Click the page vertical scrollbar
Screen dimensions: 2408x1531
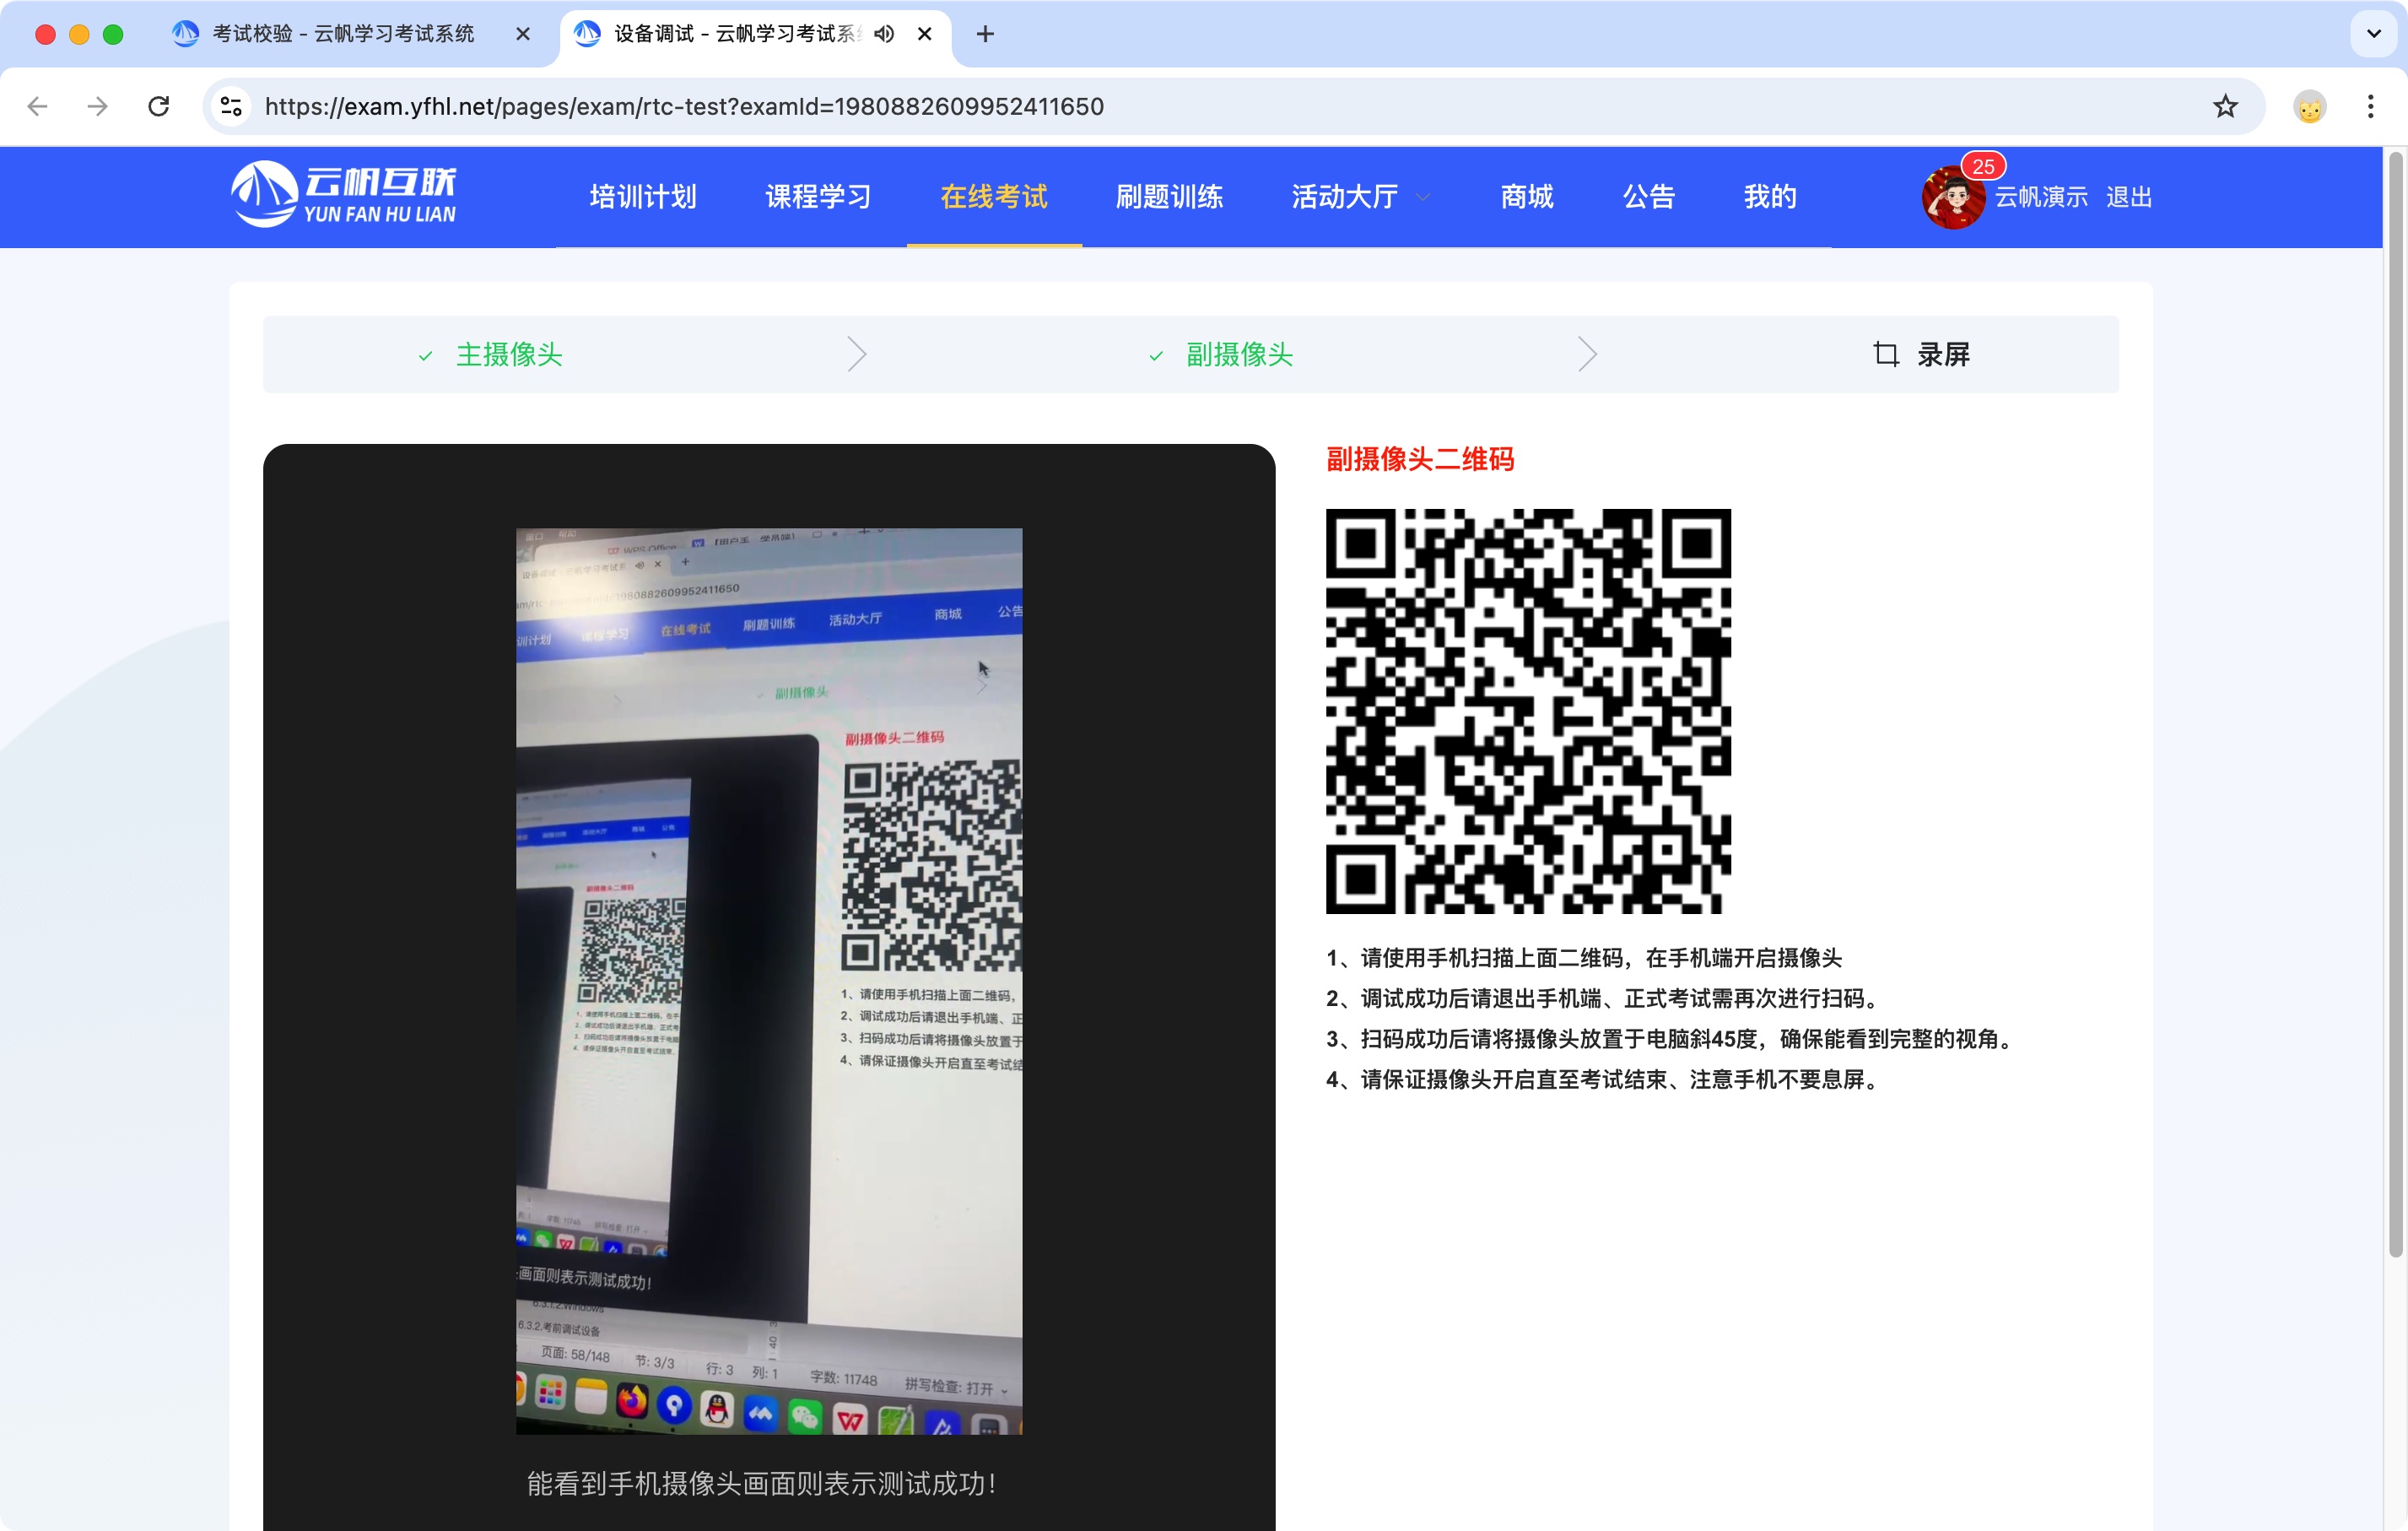coord(2395,700)
